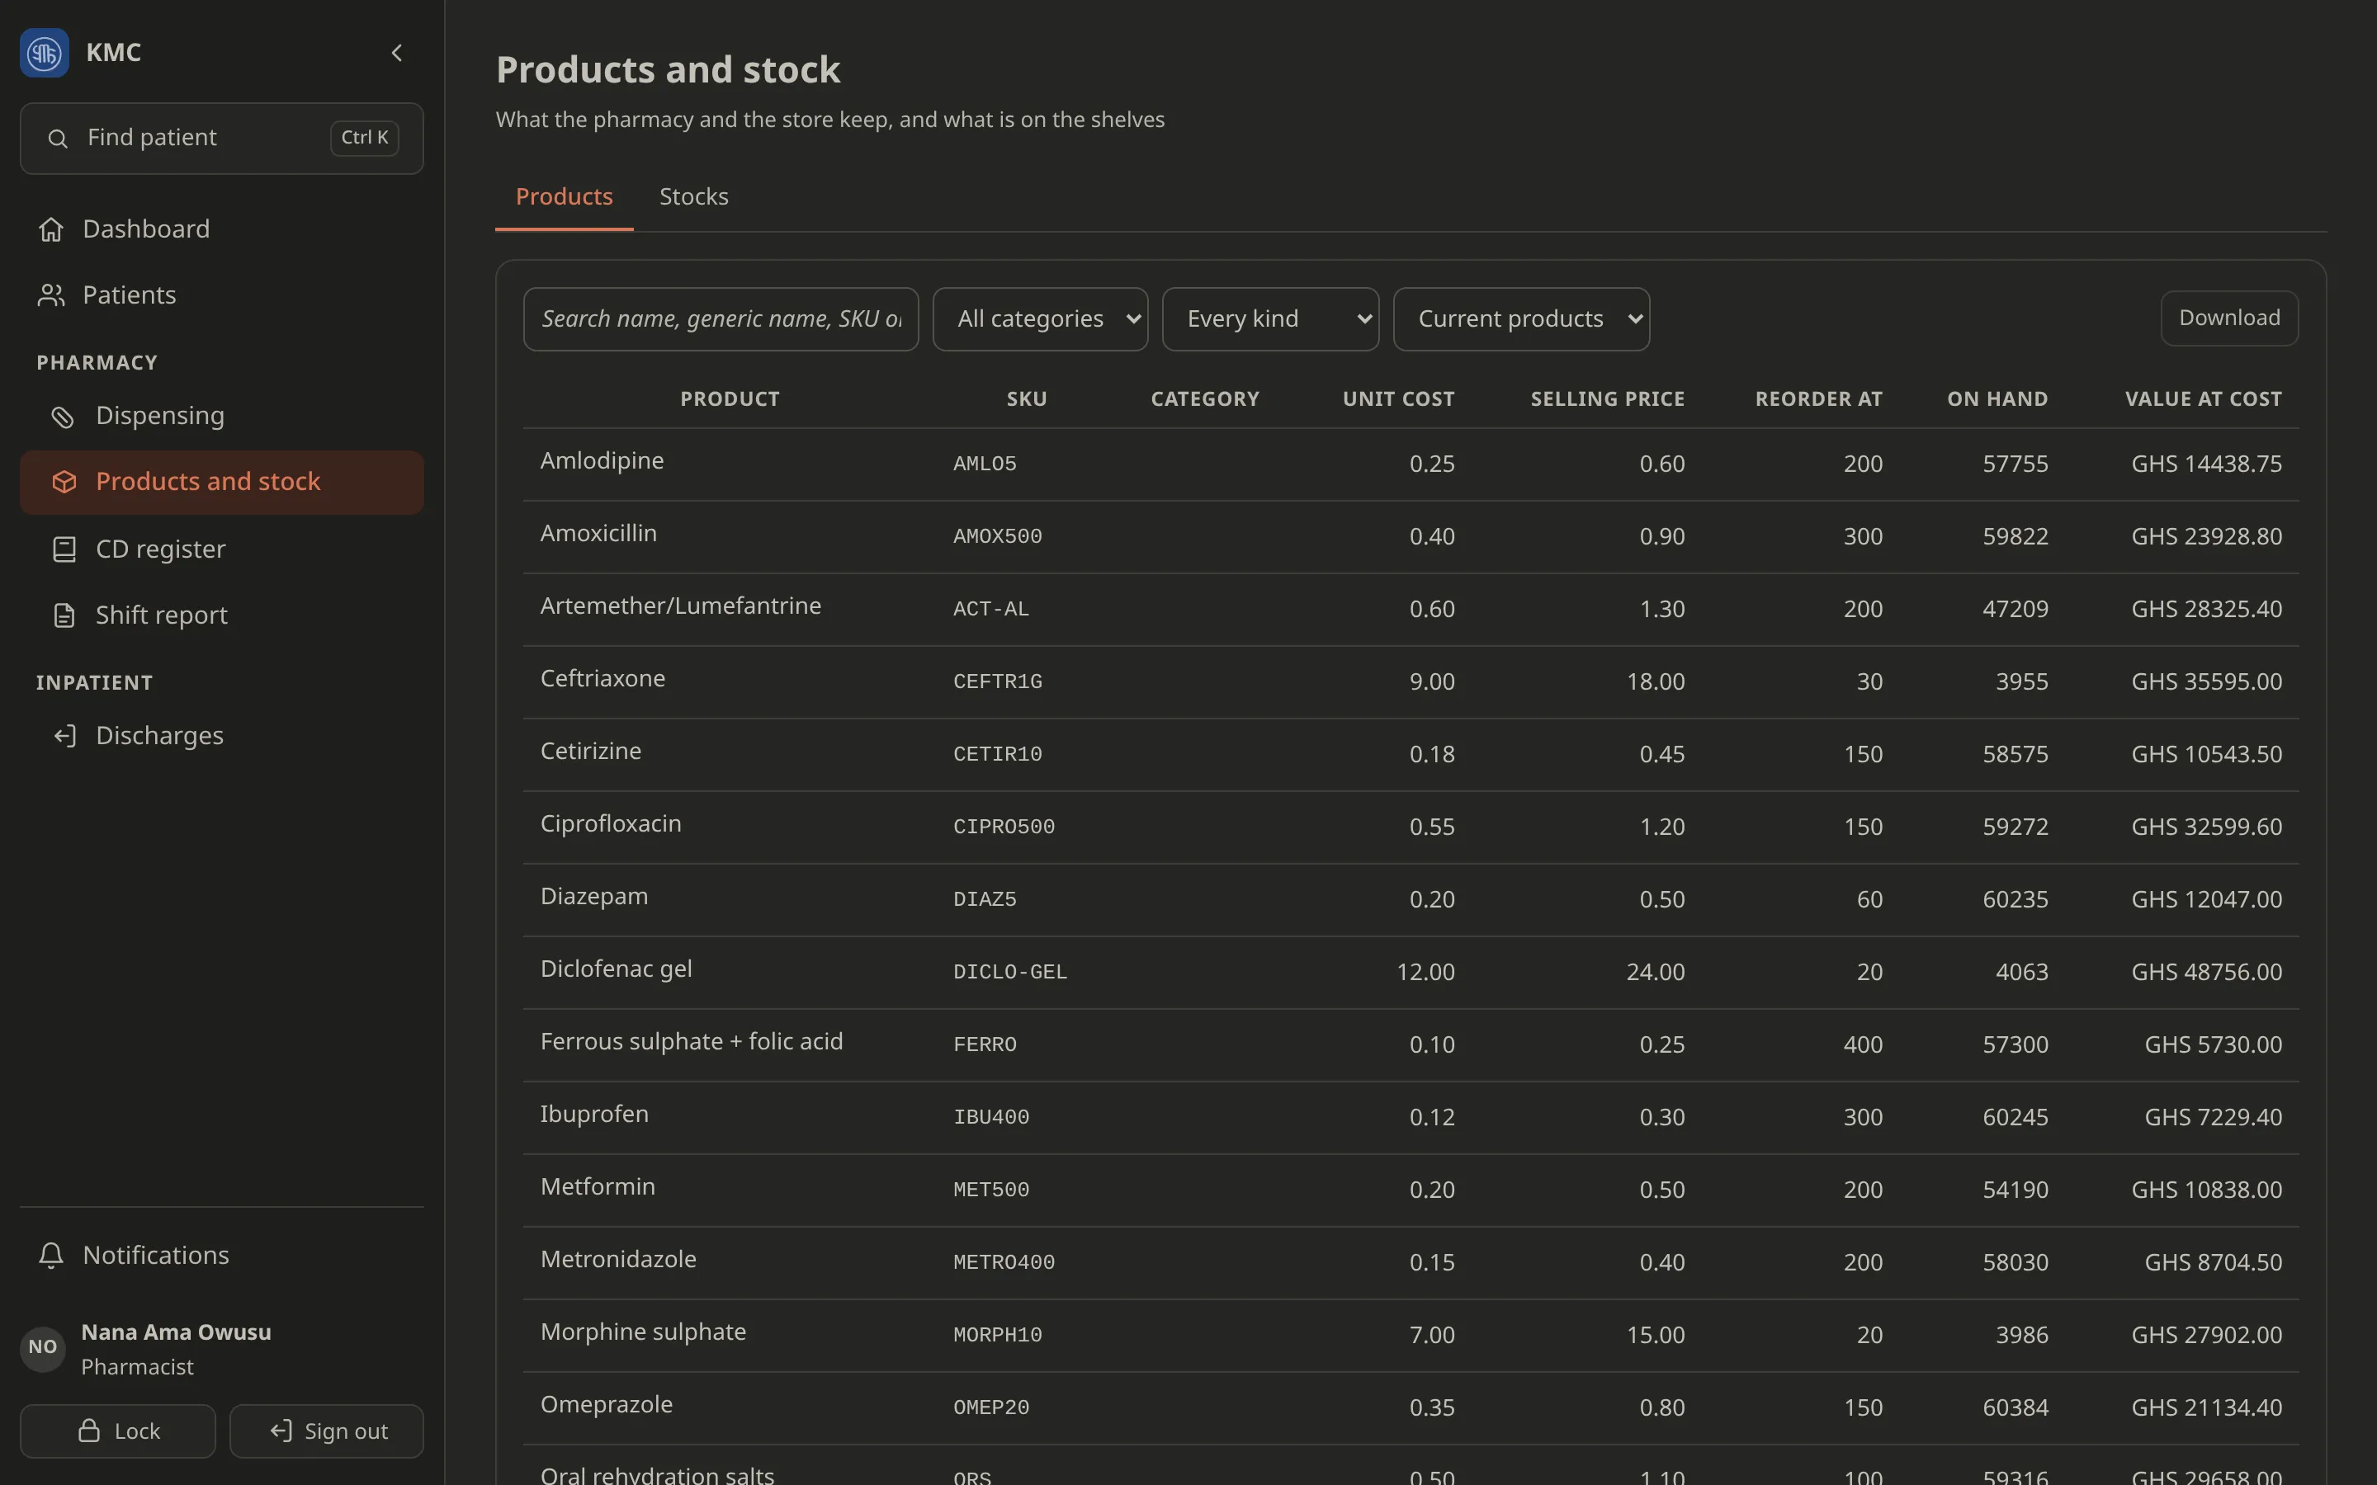Click the Notifications bell icon

click(51, 1255)
